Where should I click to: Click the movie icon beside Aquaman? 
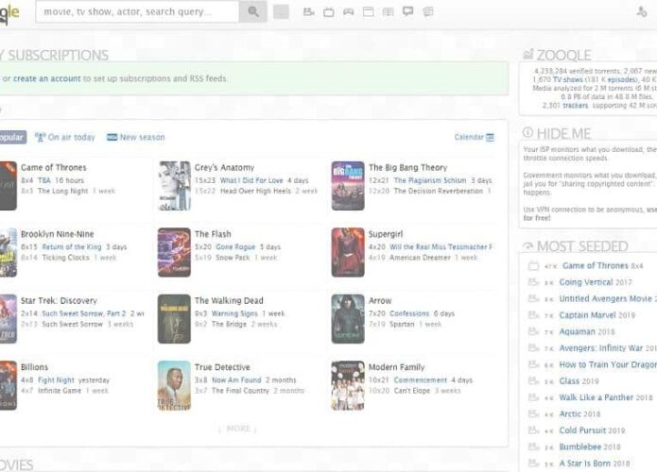point(533,332)
